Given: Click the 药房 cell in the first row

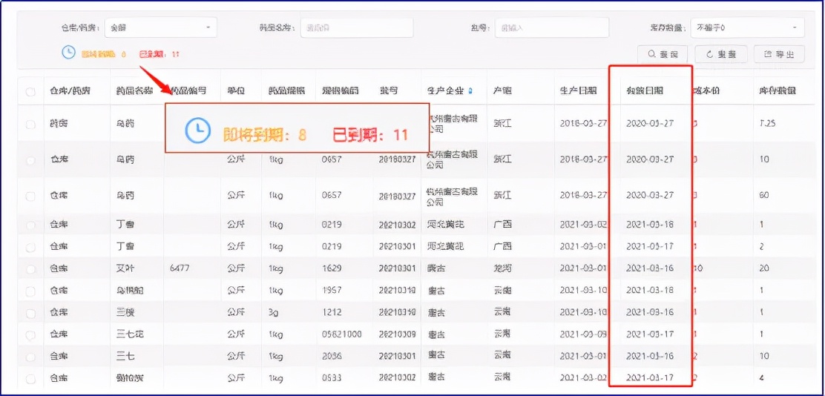Looking at the screenshot, I should [58, 124].
